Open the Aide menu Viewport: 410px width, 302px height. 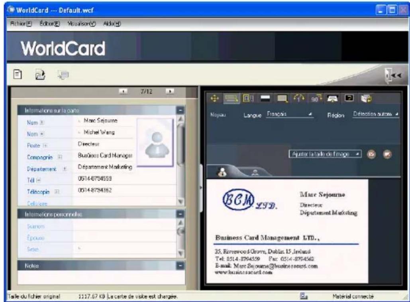[112, 24]
